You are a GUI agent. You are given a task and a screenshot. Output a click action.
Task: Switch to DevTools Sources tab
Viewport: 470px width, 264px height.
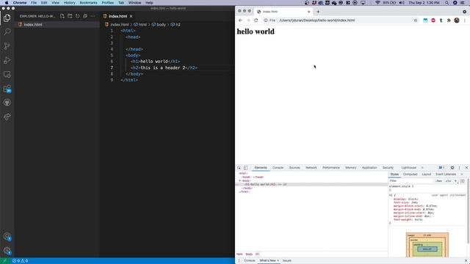click(x=294, y=168)
